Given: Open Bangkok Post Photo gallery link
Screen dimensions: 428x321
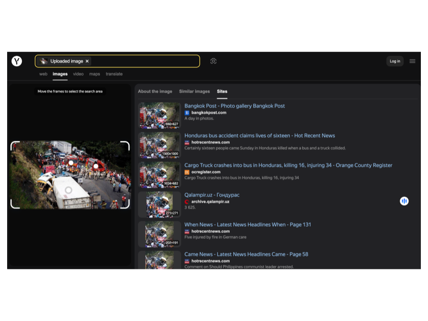Looking at the screenshot, I should tap(235, 106).
